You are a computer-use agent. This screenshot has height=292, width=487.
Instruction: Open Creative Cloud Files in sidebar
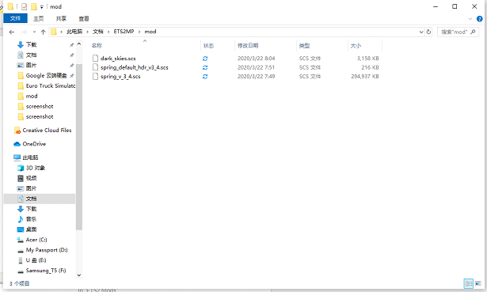click(47, 131)
